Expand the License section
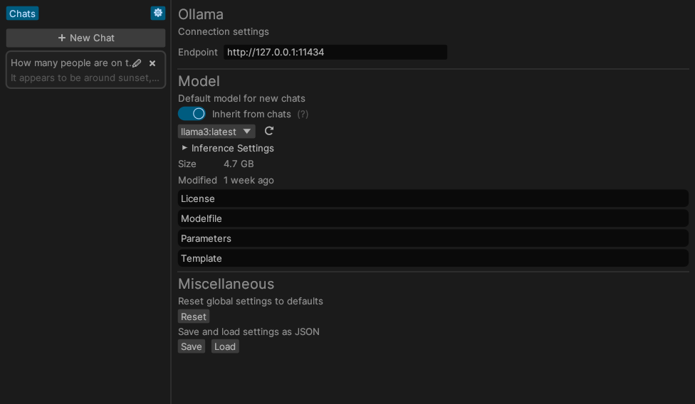 click(433, 198)
